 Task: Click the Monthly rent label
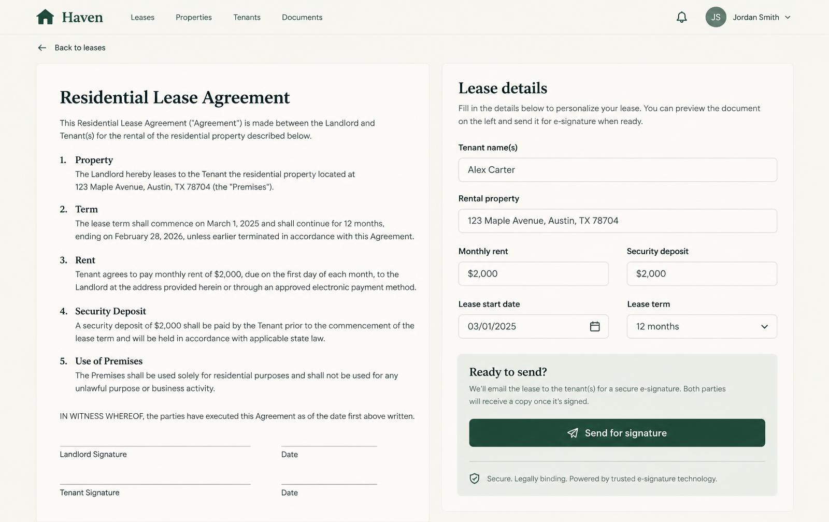(483, 251)
